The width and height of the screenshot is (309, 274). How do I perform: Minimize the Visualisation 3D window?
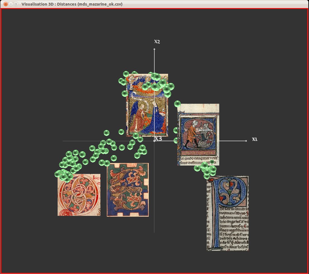pyautogui.click(x=11, y=4)
